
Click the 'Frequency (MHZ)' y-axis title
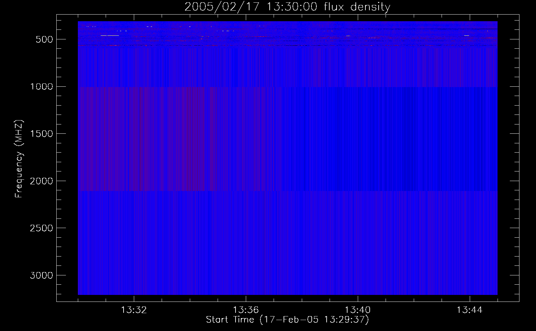point(19,159)
